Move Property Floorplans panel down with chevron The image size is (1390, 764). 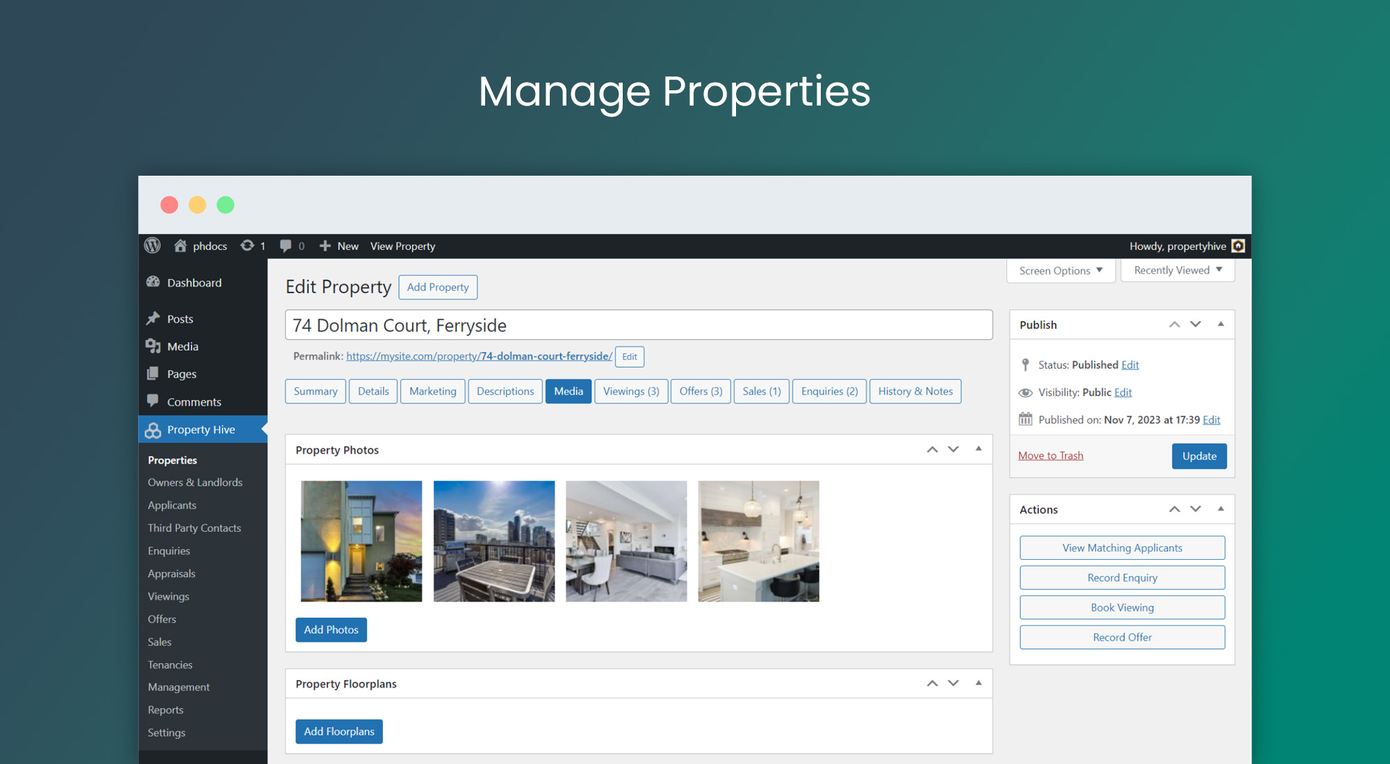click(953, 683)
